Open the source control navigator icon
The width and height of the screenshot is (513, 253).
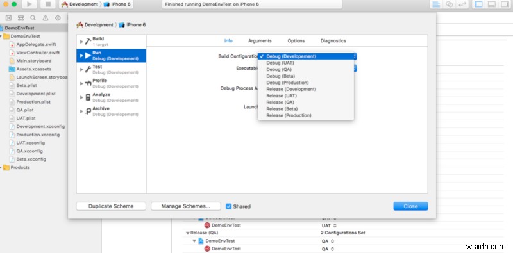[x=8, y=18]
